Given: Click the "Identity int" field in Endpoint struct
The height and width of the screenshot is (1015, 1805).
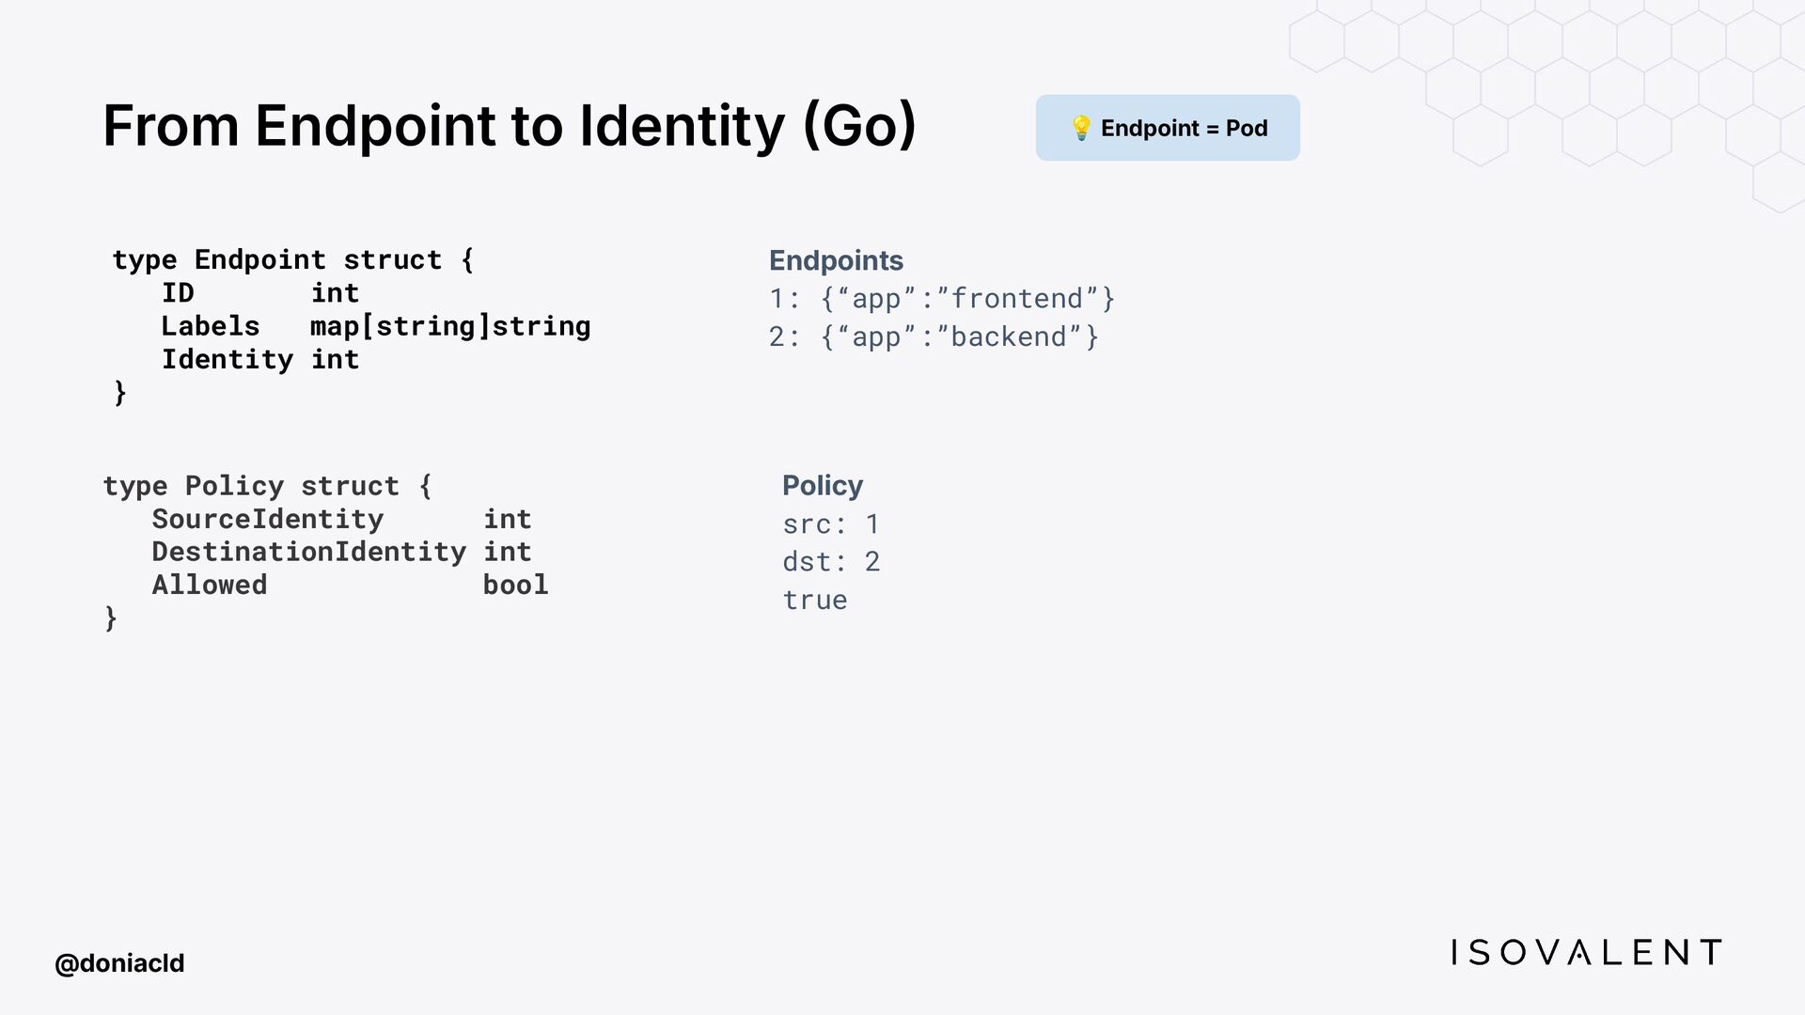Looking at the screenshot, I should pyautogui.click(x=259, y=359).
